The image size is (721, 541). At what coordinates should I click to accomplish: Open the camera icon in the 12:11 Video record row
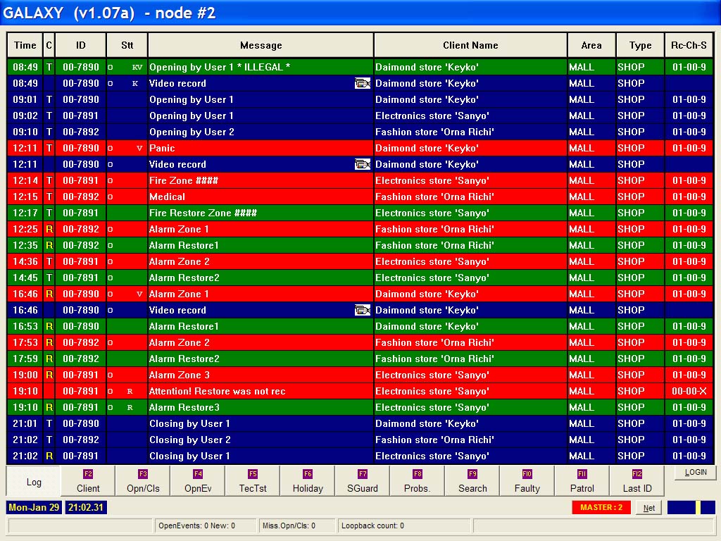[x=363, y=164]
